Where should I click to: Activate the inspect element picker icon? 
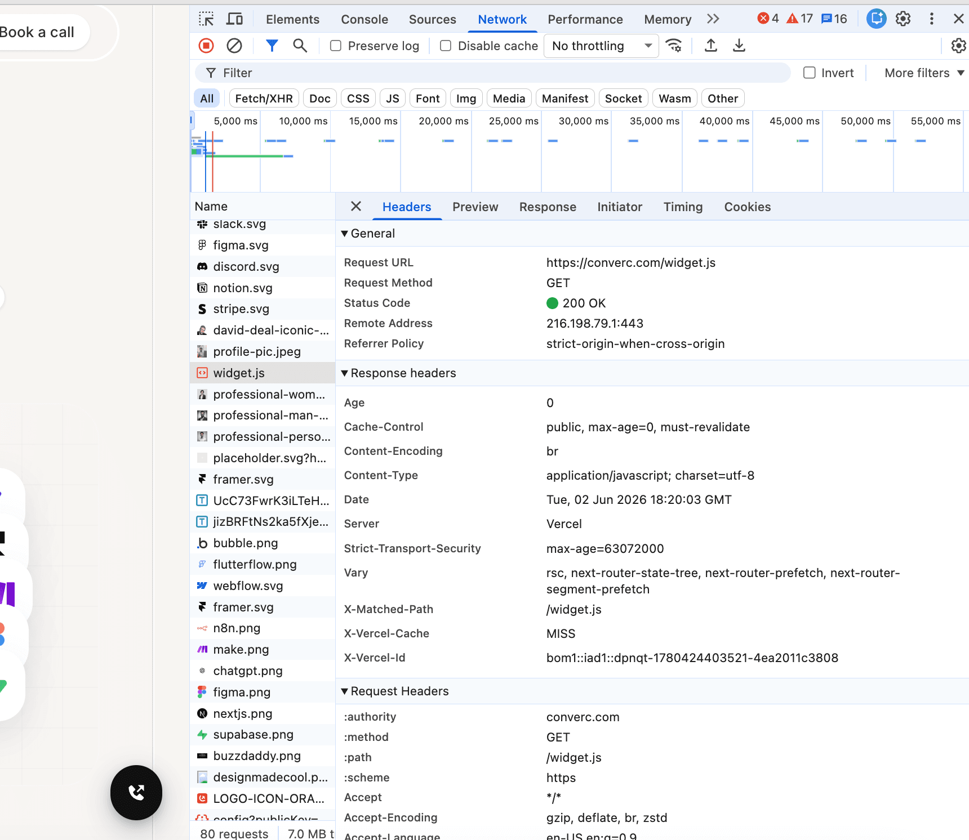(206, 19)
